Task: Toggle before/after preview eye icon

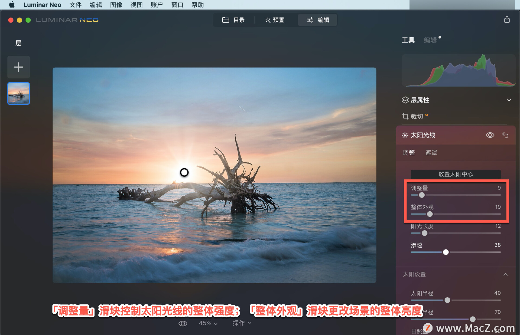Action: tap(183, 323)
